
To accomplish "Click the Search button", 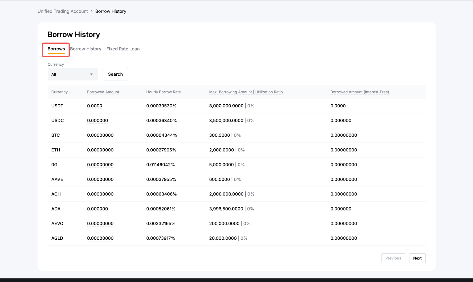I will (115, 74).
